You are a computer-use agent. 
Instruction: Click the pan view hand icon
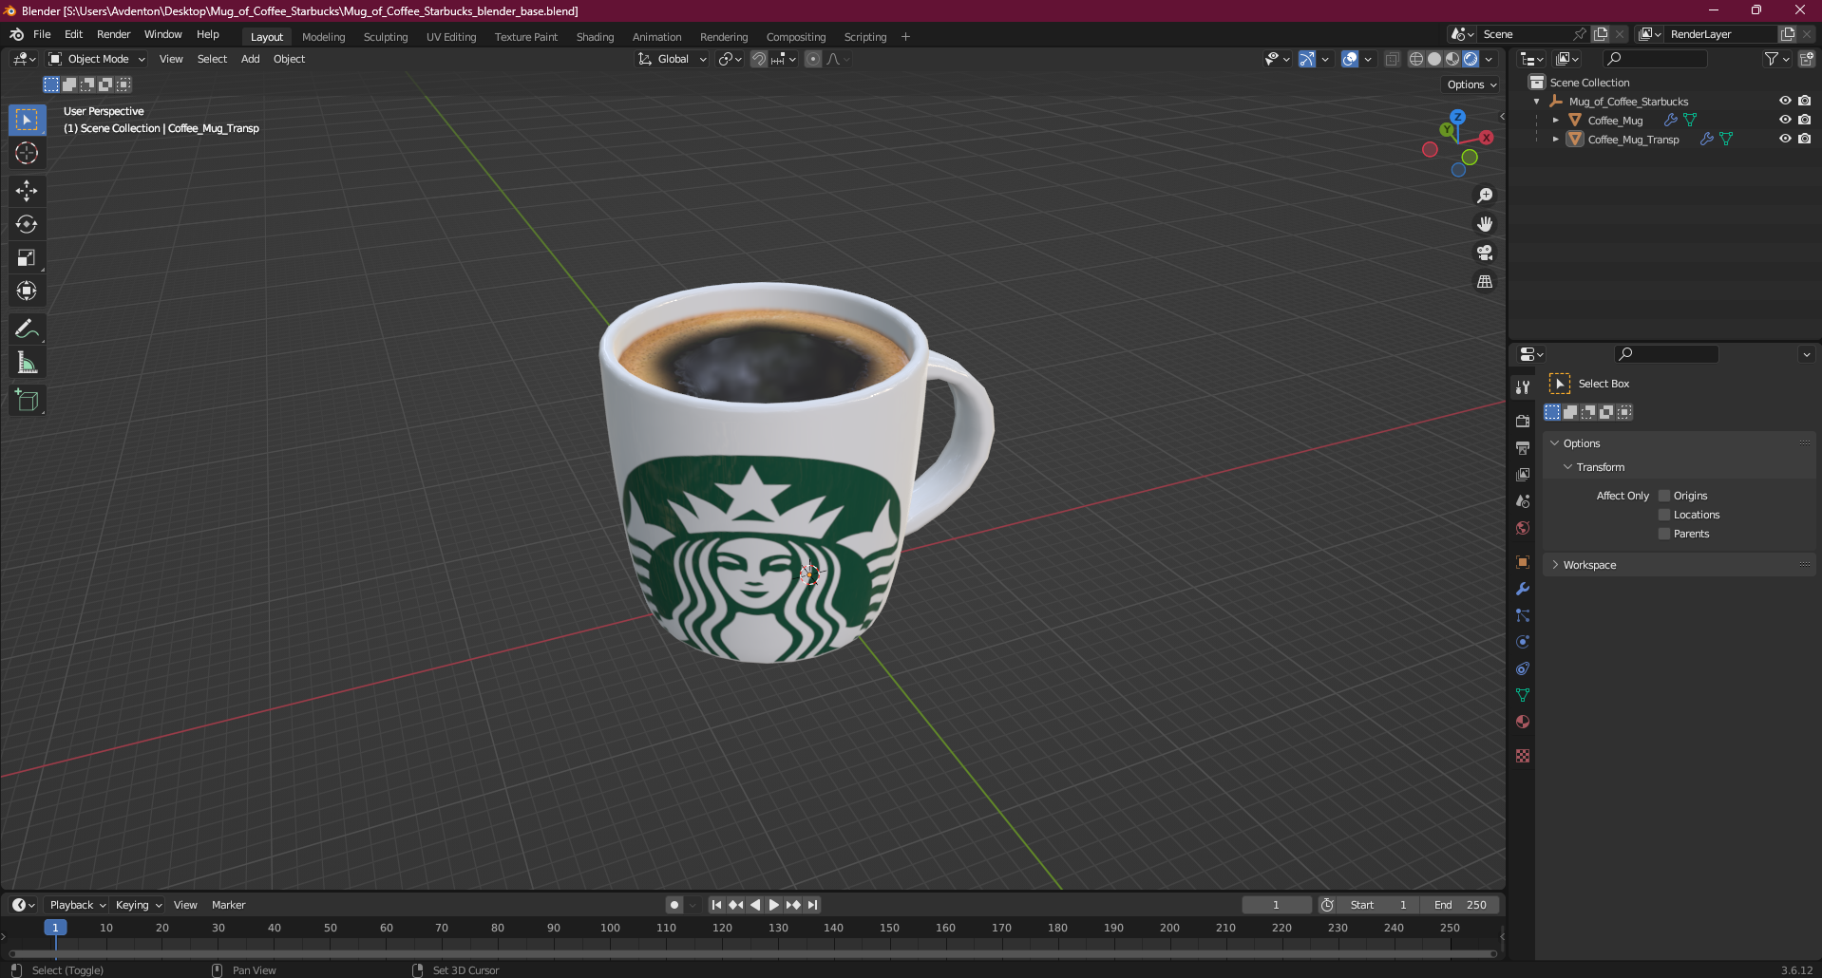coord(1485,224)
